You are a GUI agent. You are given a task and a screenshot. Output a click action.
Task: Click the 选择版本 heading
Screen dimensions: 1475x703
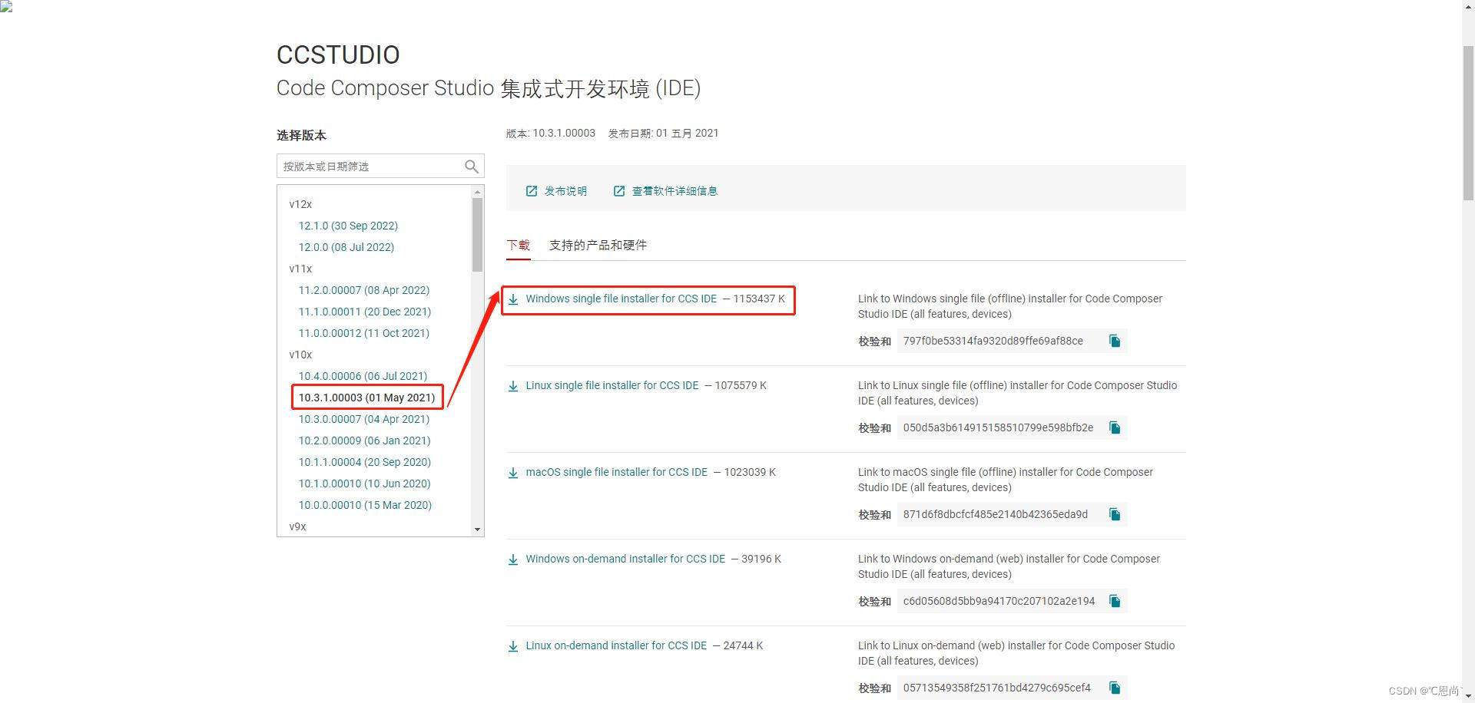click(x=301, y=135)
